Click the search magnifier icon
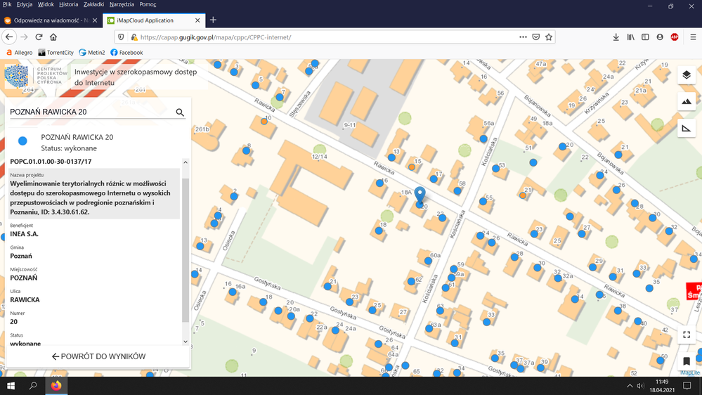The image size is (702, 395). click(x=180, y=112)
